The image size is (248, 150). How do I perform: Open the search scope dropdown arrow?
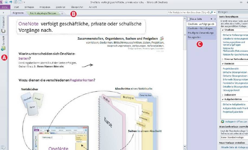[215, 12]
